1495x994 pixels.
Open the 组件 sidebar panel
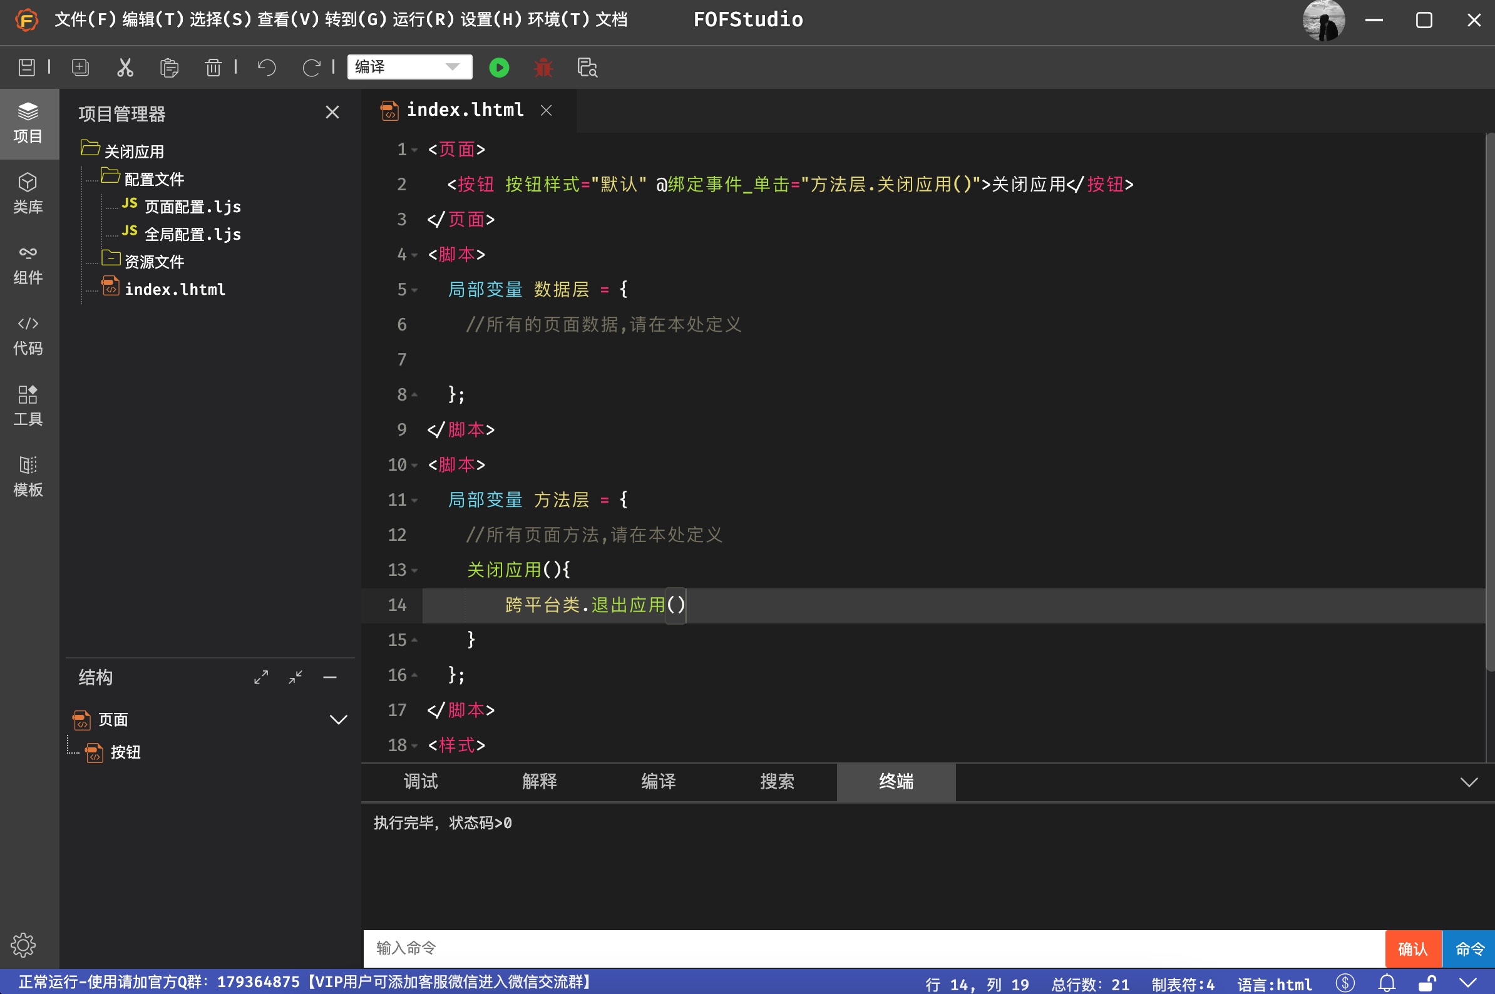click(x=28, y=265)
